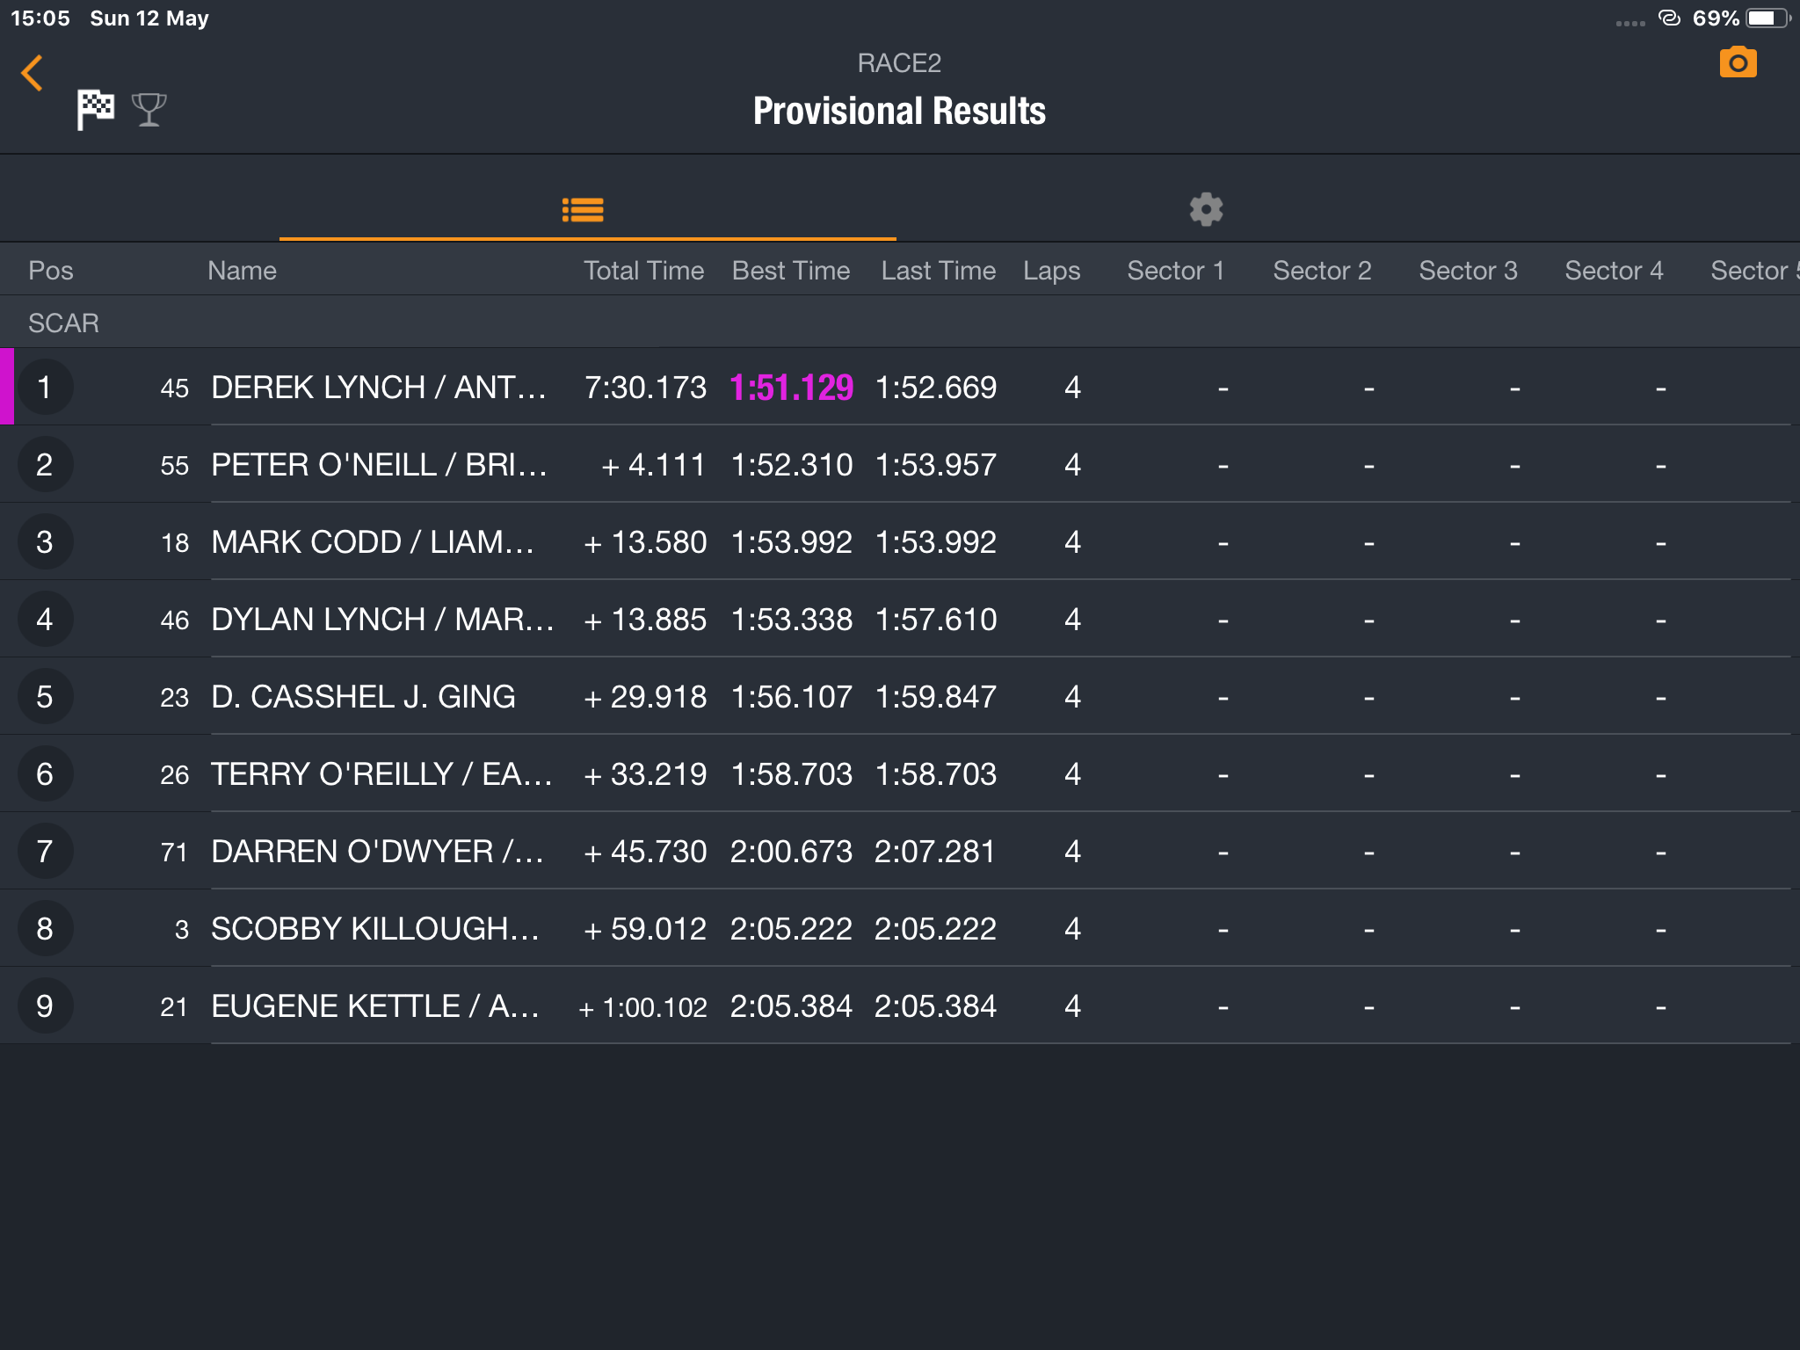Open the D. Casshel J. Ging row
This screenshot has height=1350, width=1800.
click(900, 696)
